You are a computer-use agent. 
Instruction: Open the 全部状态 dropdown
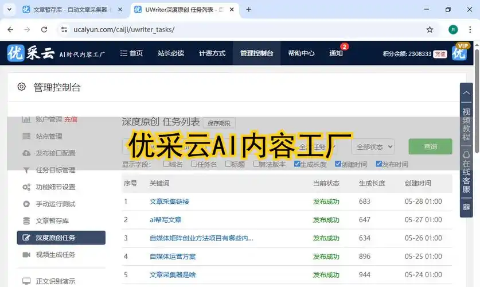[373, 147]
